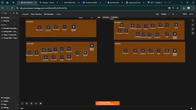Image resolution: width=196 pixels, height=110 pixels.
Task: Select the Merge node in Step 3.1 group
Action: tap(77, 53)
